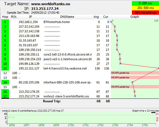
Task: Click the Round Trip label
Action: 52,101
